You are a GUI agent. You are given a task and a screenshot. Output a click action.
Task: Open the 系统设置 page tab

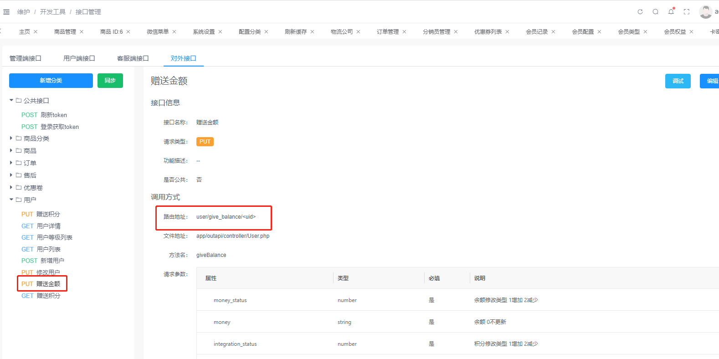(204, 32)
